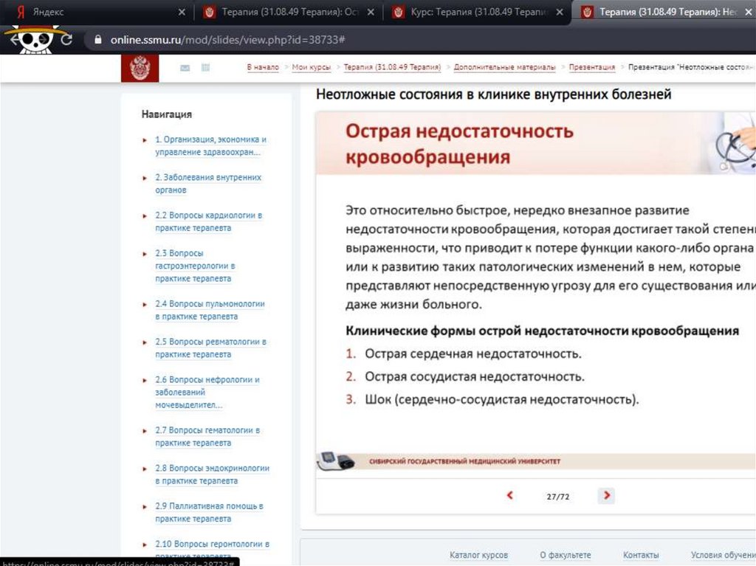The width and height of the screenshot is (756, 566).
Task: Click the slide counter 27/72
Action: [558, 496]
